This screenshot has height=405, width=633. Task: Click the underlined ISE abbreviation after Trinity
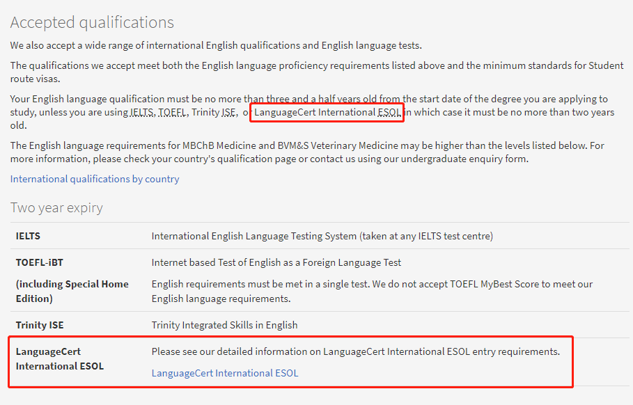tap(228, 112)
